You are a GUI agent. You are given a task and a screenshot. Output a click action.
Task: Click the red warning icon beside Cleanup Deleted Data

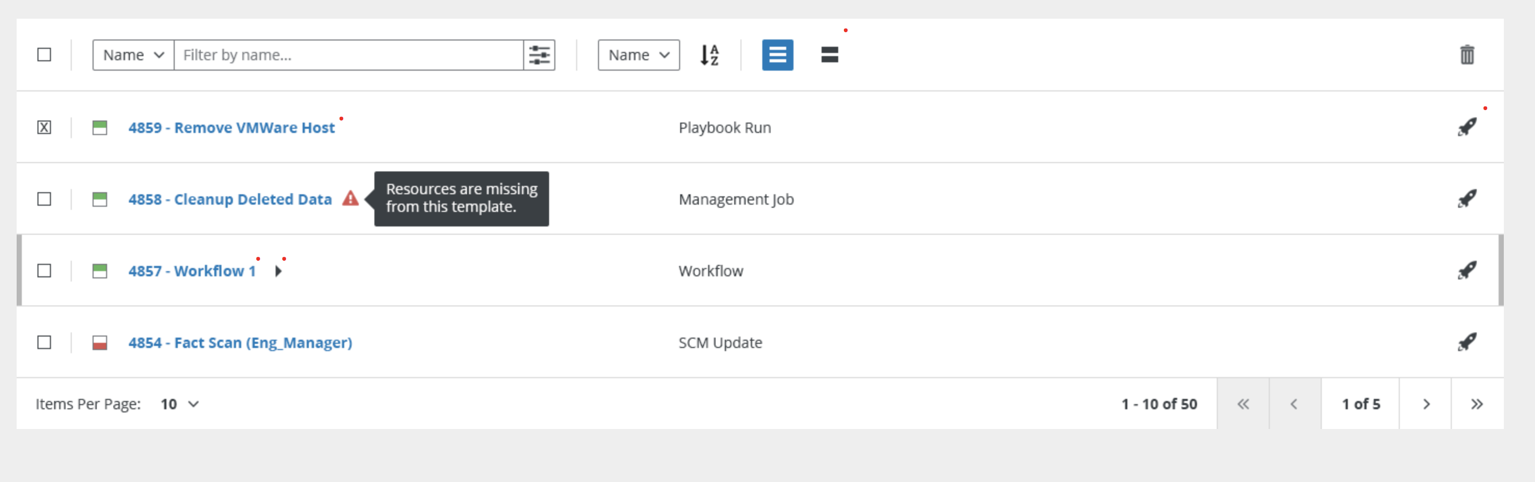pos(350,198)
